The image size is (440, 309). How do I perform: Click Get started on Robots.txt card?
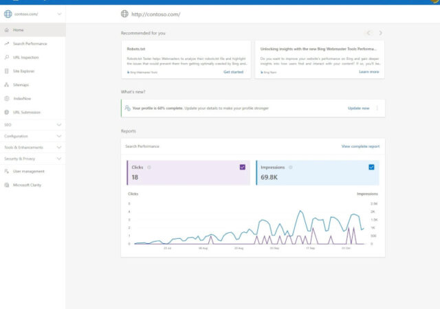pos(234,72)
